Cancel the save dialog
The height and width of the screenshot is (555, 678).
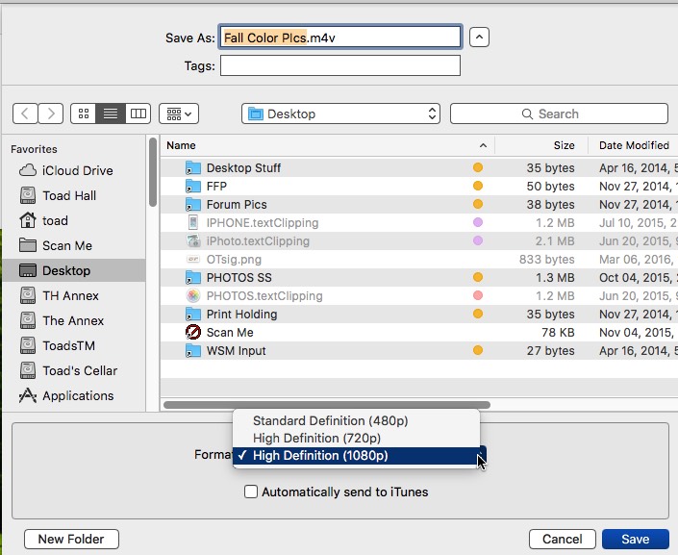point(563,539)
